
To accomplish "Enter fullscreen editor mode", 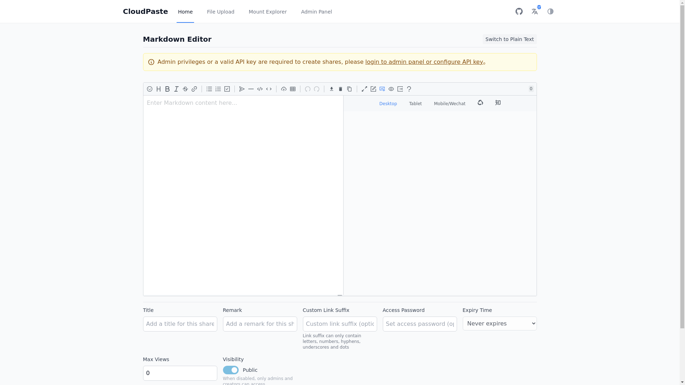I will [x=364, y=89].
